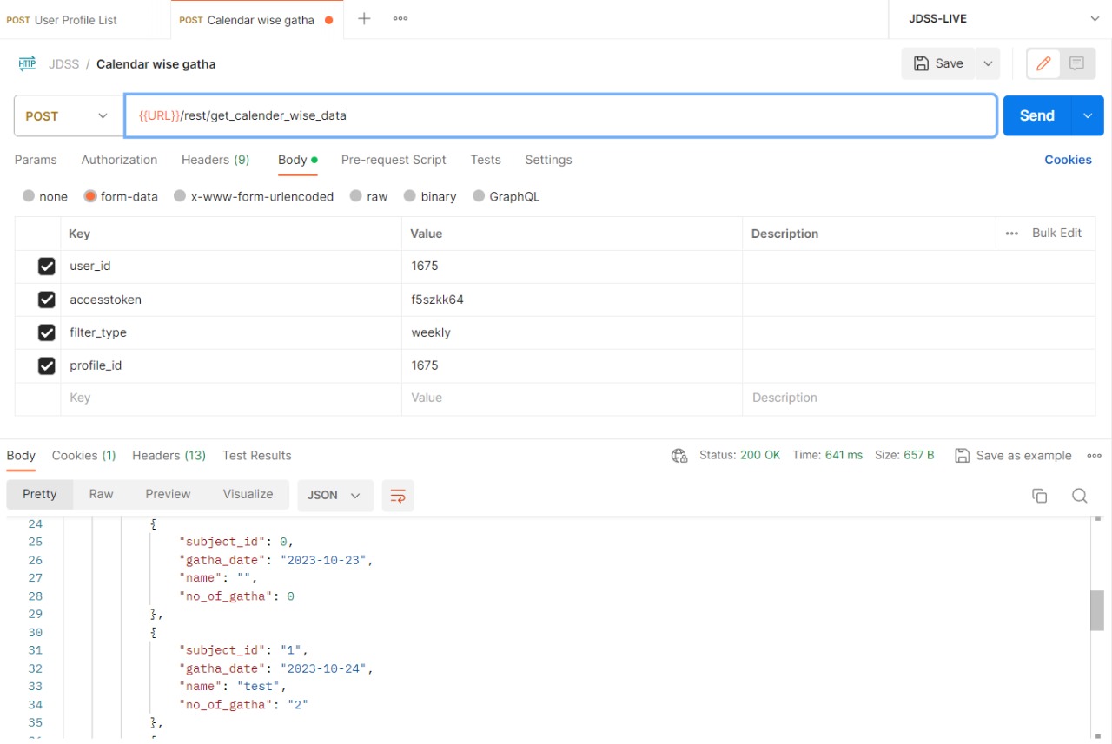Uncheck the user_id parameter checkbox
Screen dimensions: 1112x744
[47, 267]
